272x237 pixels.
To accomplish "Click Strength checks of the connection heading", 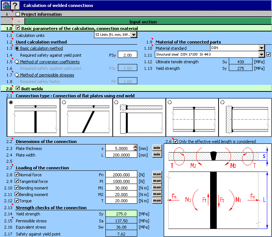I will click(51, 207).
